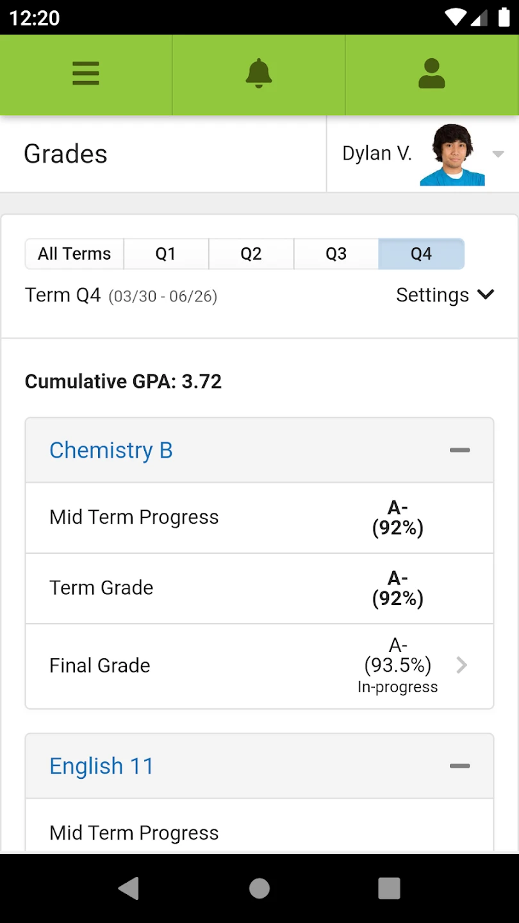Open the English 11 course link
Image resolution: width=519 pixels, height=923 pixels.
pos(101,766)
